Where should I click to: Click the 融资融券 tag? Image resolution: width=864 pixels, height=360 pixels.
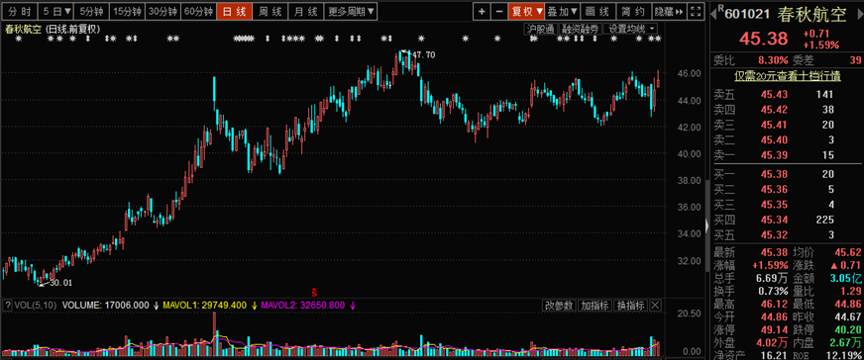tap(580, 29)
